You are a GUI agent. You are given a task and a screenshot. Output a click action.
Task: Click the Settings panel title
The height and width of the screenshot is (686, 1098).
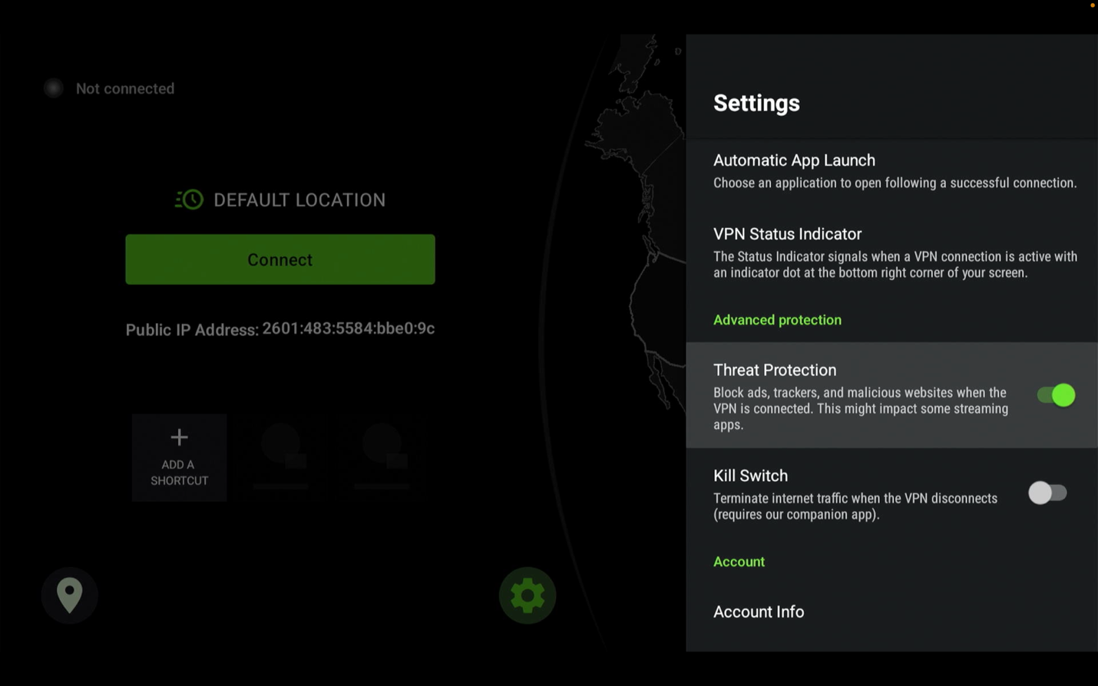(756, 103)
